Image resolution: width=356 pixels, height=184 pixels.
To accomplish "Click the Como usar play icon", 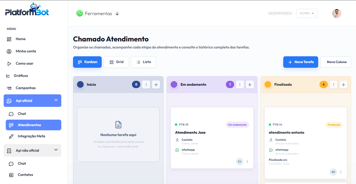I will tap(9, 64).
